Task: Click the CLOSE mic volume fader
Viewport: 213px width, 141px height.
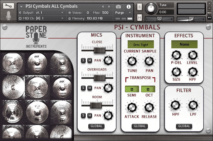Action: tap(100, 50)
